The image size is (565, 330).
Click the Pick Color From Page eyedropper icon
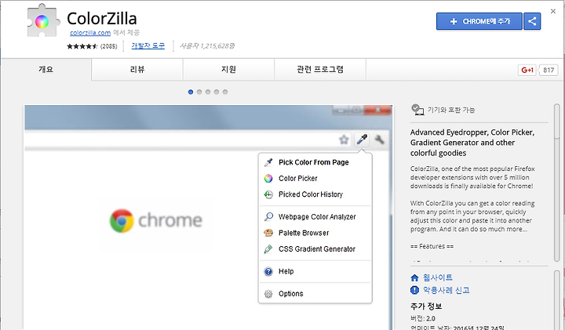pyautogui.click(x=268, y=162)
